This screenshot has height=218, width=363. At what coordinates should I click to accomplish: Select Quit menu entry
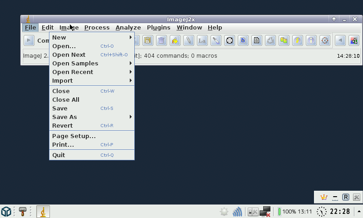(92, 155)
